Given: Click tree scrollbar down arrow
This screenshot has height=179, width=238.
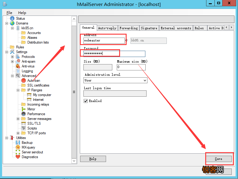Looking at the screenshot, I should [x=74, y=161].
